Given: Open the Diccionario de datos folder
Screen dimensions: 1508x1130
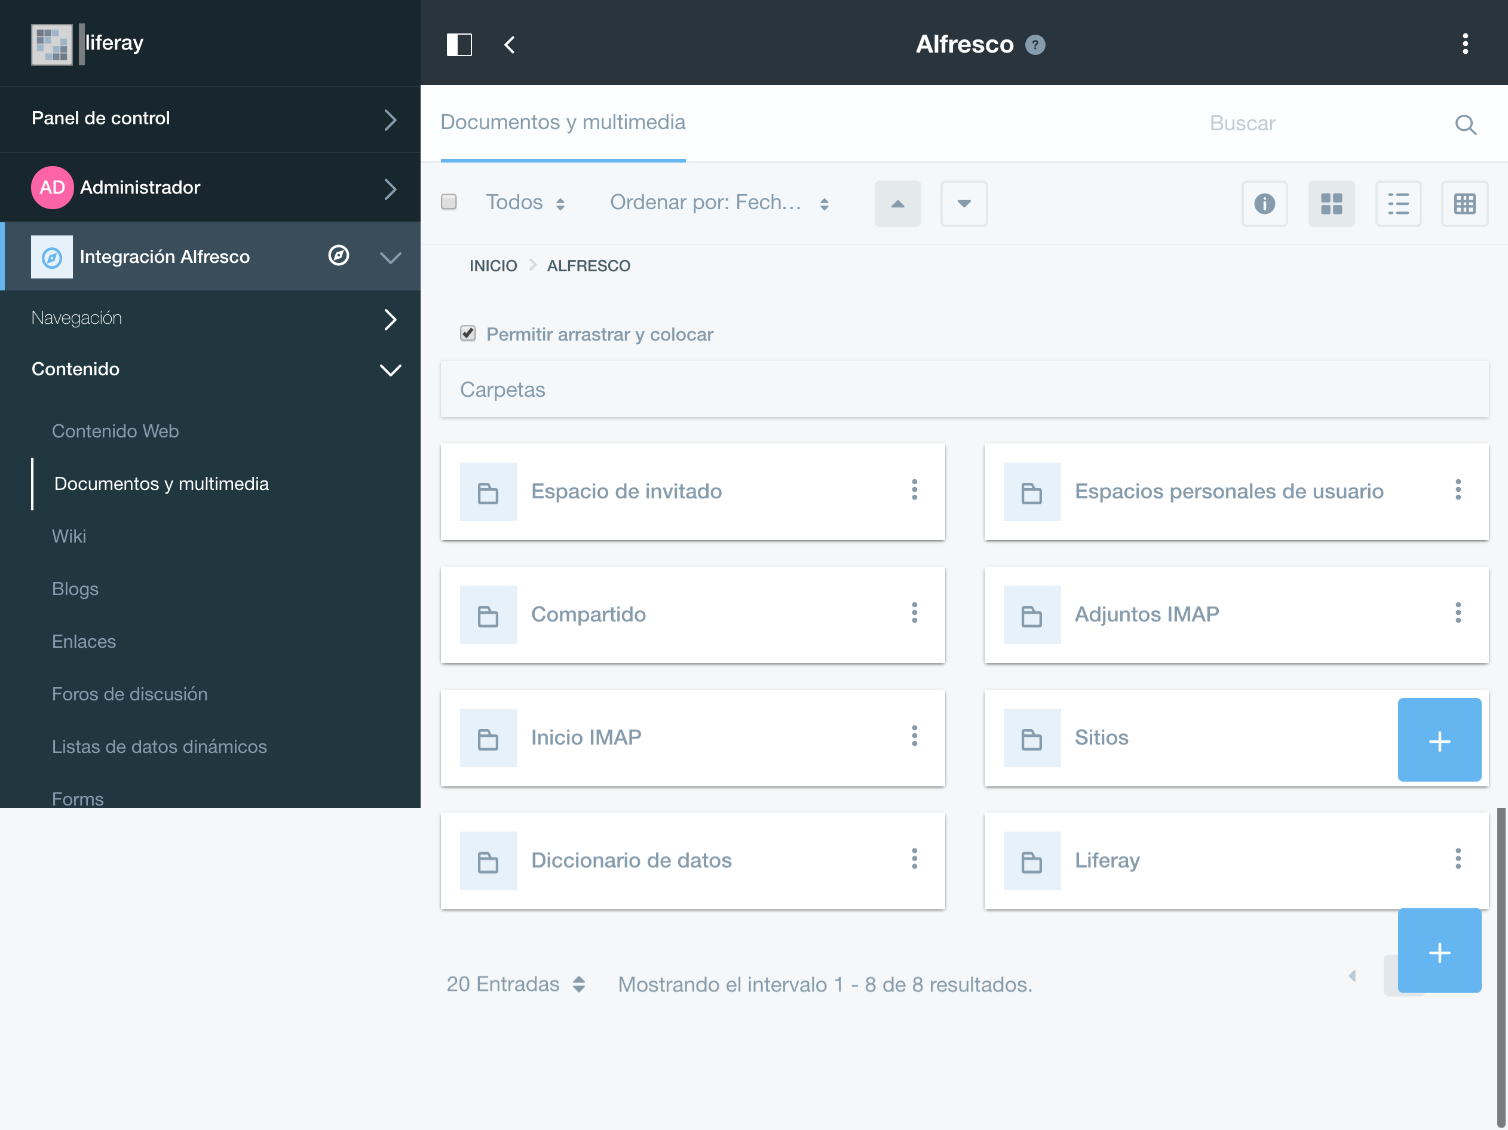Looking at the screenshot, I should point(630,860).
